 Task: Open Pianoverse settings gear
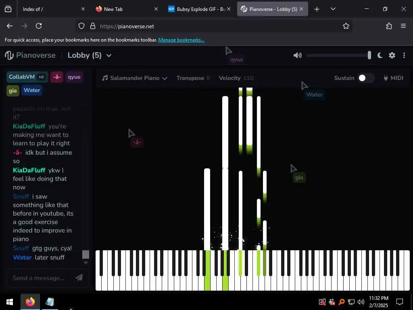point(392,55)
